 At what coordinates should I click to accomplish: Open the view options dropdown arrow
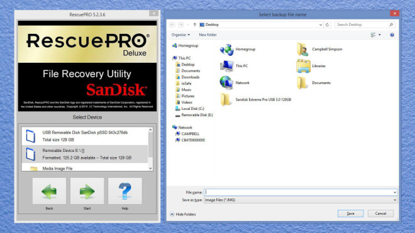(380, 35)
